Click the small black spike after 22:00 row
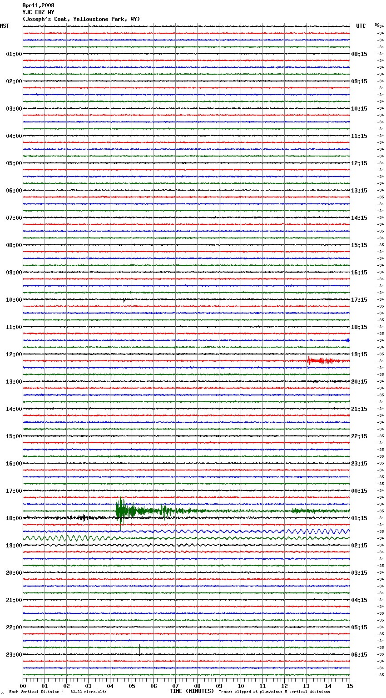The width and height of the screenshot is (386, 698). (x=139, y=651)
